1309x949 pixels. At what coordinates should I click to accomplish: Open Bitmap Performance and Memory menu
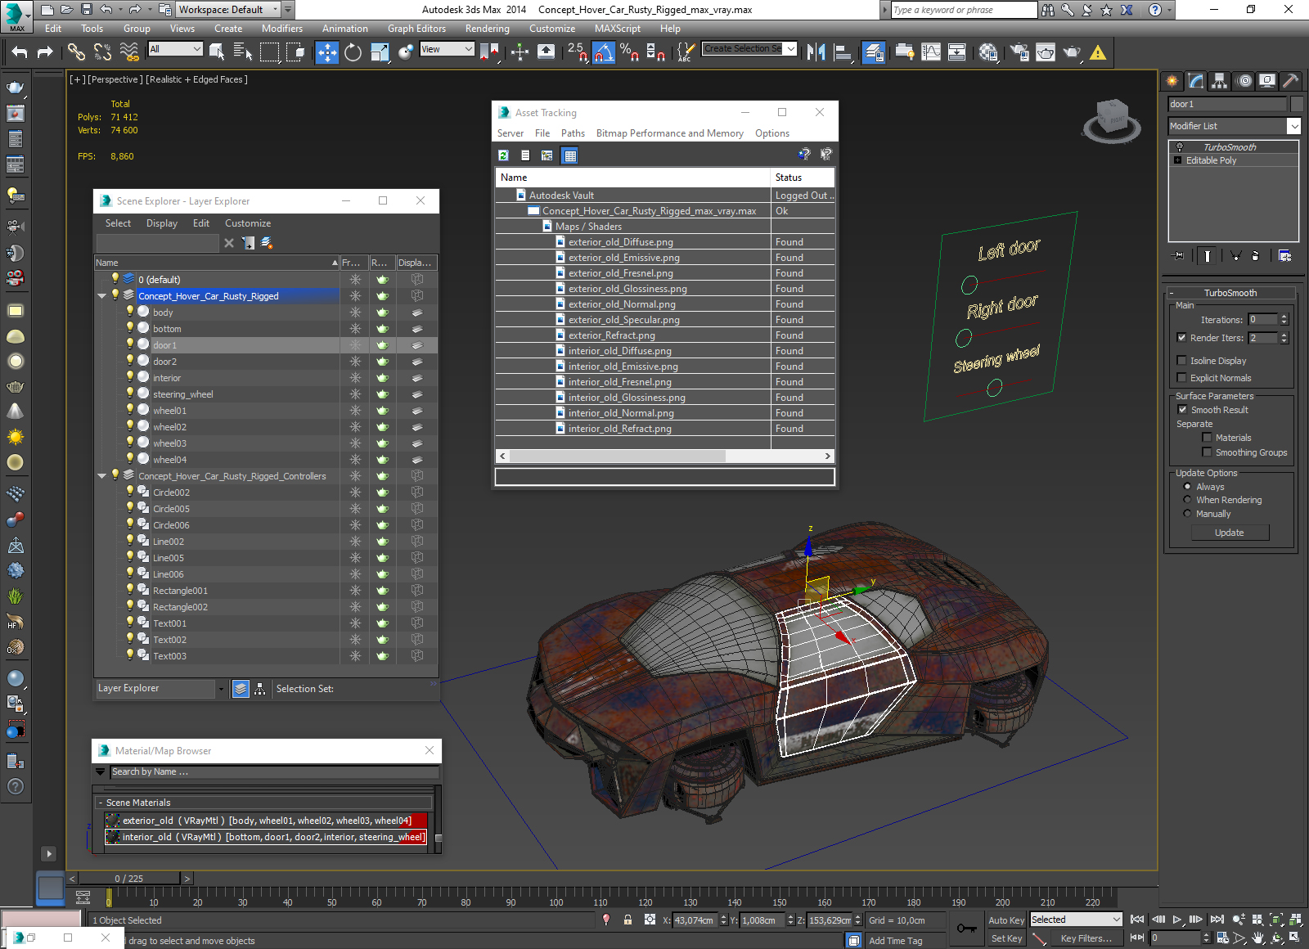[670, 133]
